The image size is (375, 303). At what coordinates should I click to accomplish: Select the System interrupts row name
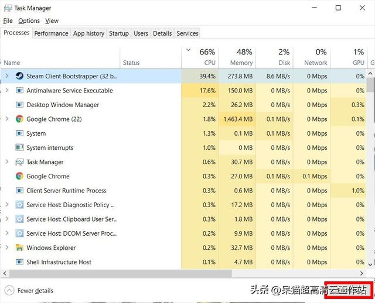[50, 148]
